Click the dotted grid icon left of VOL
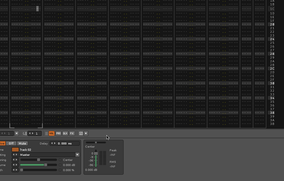Viewport: 284px width, 181px height. tap(46, 133)
